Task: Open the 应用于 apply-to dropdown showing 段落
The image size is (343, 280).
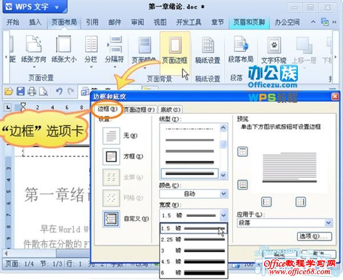Action: (285, 223)
